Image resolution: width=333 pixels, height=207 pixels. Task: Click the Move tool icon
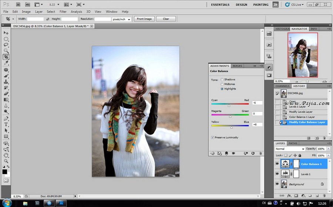click(6, 33)
